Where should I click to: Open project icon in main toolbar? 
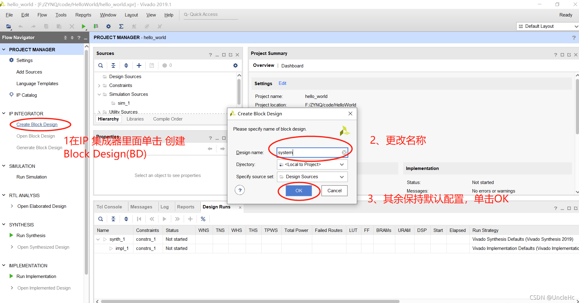[x=9, y=27]
